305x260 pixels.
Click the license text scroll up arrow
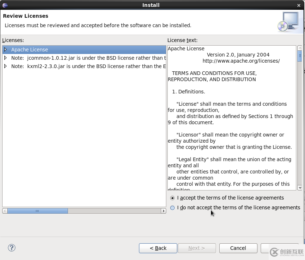pyautogui.click(x=300, y=48)
